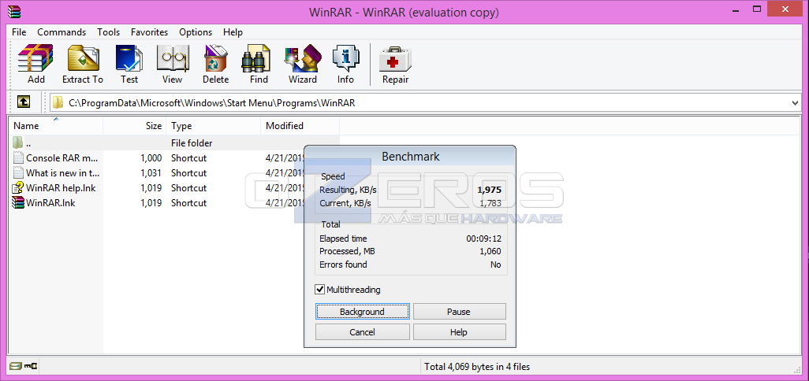Click the resulting speed value 1,975
Image resolution: width=809 pixels, height=381 pixels.
(x=489, y=190)
